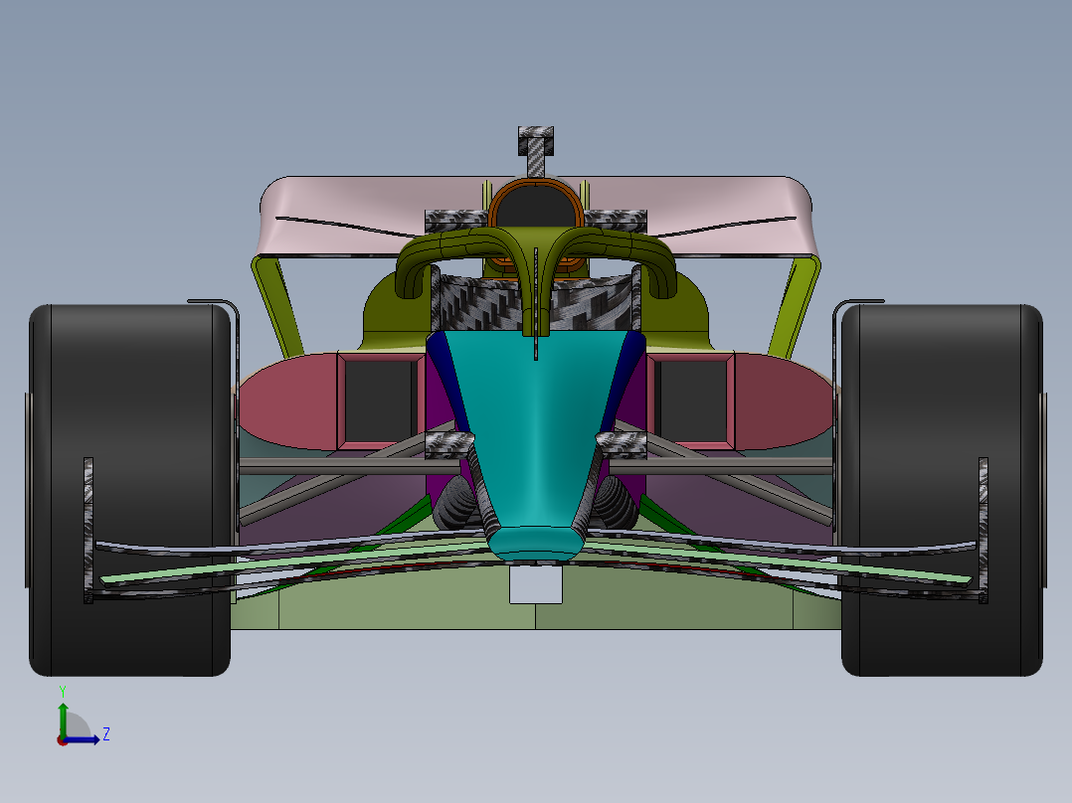Image resolution: width=1072 pixels, height=803 pixels.
Task: Select the carbon front wing endplate near left tire
Action: pyautogui.click(x=89, y=531)
